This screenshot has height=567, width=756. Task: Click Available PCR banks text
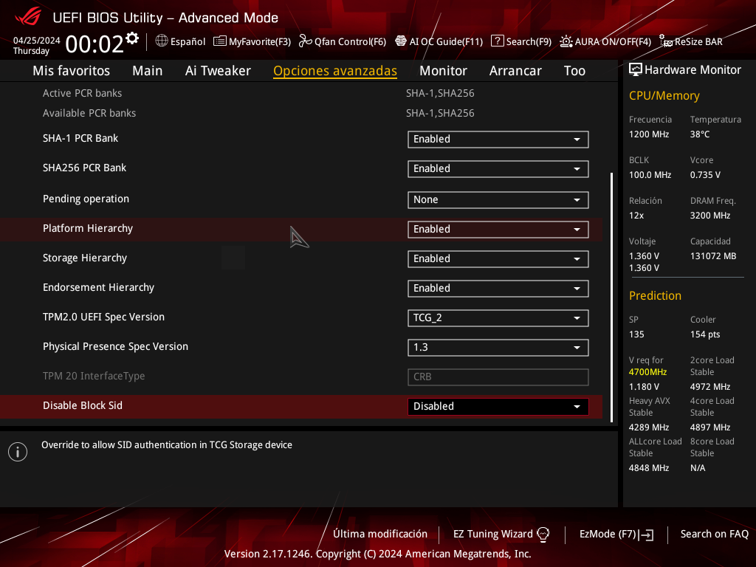coord(89,113)
